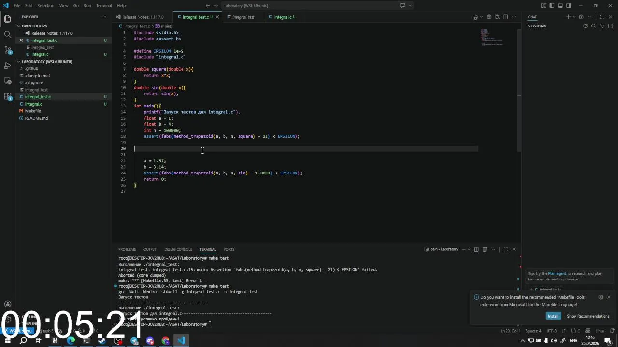Click the open changes compare icon

tap(497, 17)
